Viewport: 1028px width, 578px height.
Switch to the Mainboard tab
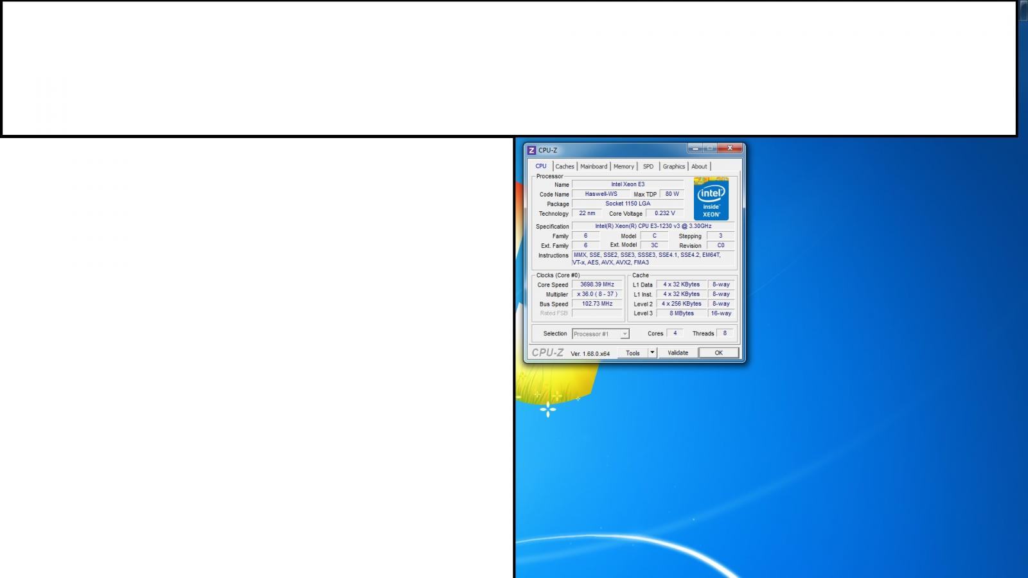click(x=594, y=166)
